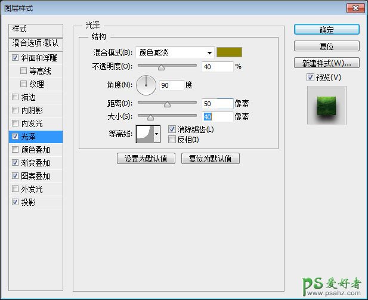Enable the 描边 checkbox
This screenshot has width=368, height=300.
coord(15,97)
